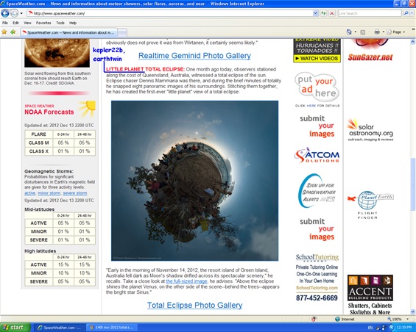Click the lower 'submit your images' banner

tap(317, 229)
